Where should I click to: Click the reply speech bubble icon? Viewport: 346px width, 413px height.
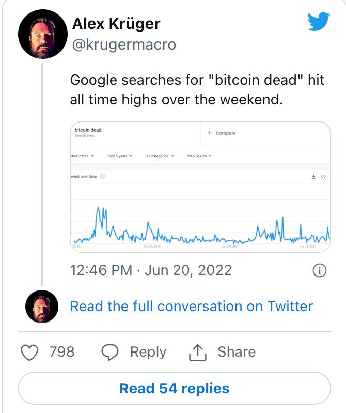(110, 352)
